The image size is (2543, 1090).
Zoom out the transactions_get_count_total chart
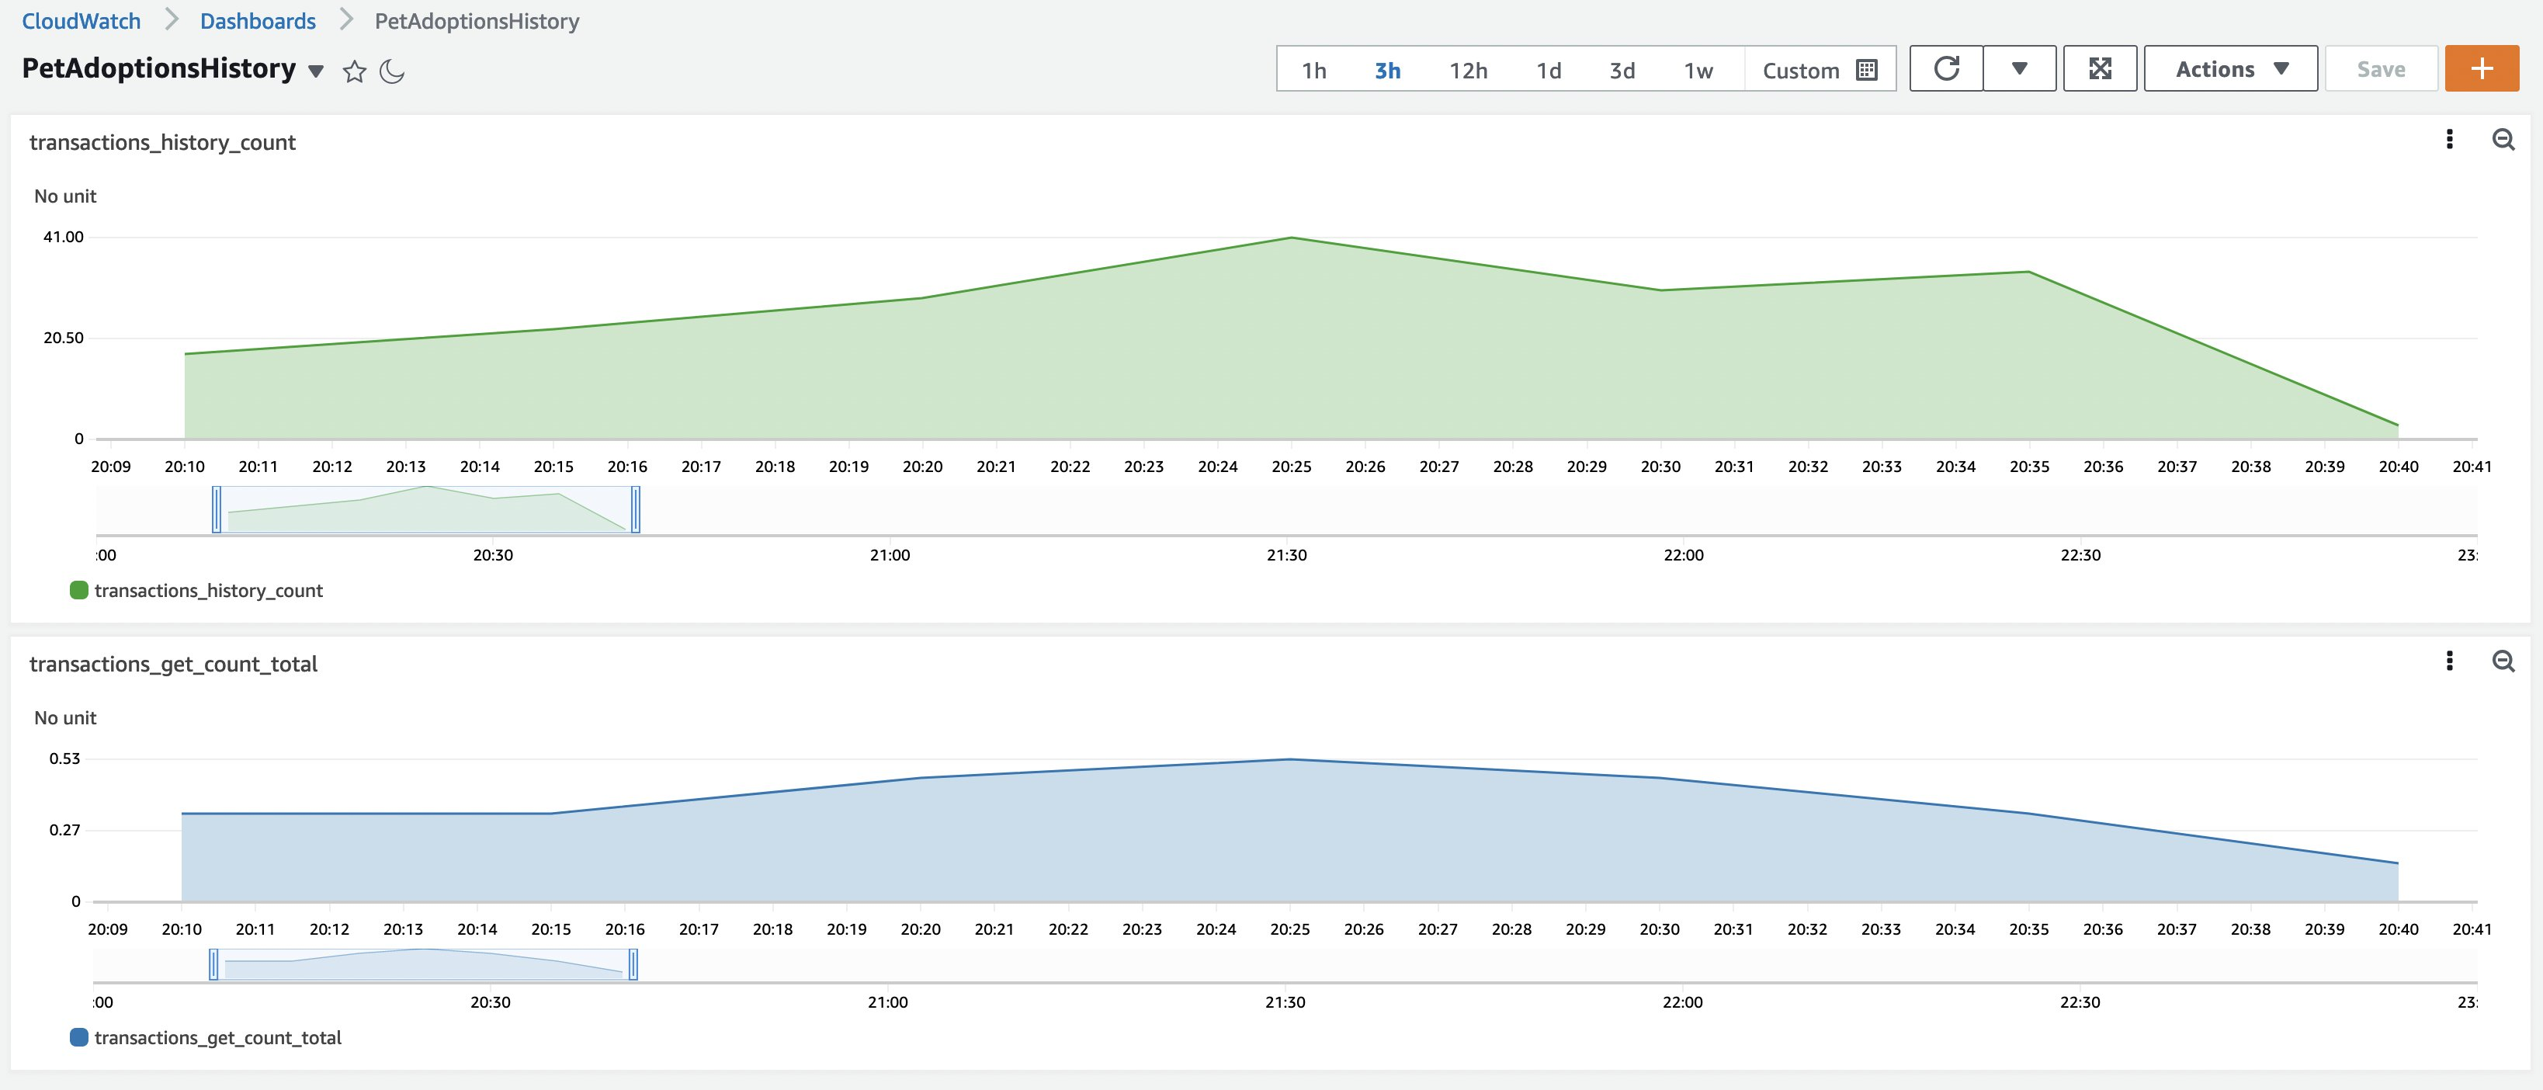[x=2503, y=662]
